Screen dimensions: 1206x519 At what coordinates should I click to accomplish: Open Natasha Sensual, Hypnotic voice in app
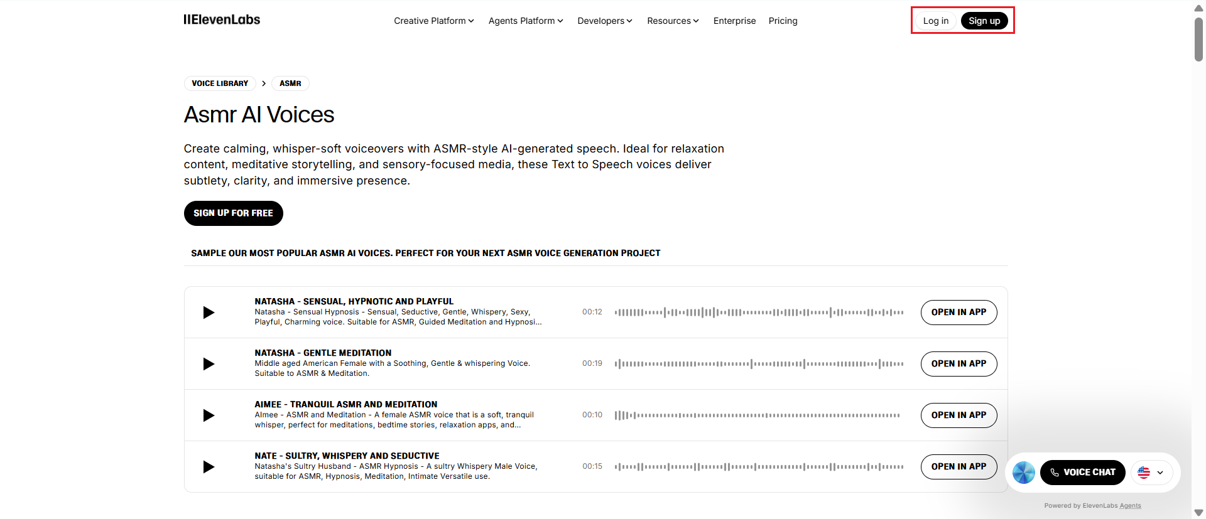pos(959,313)
